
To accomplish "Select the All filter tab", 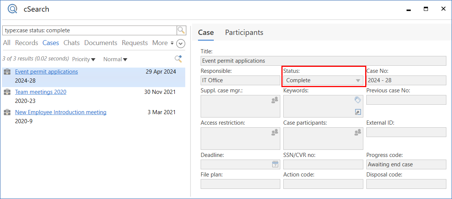I will tap(7, 43).
